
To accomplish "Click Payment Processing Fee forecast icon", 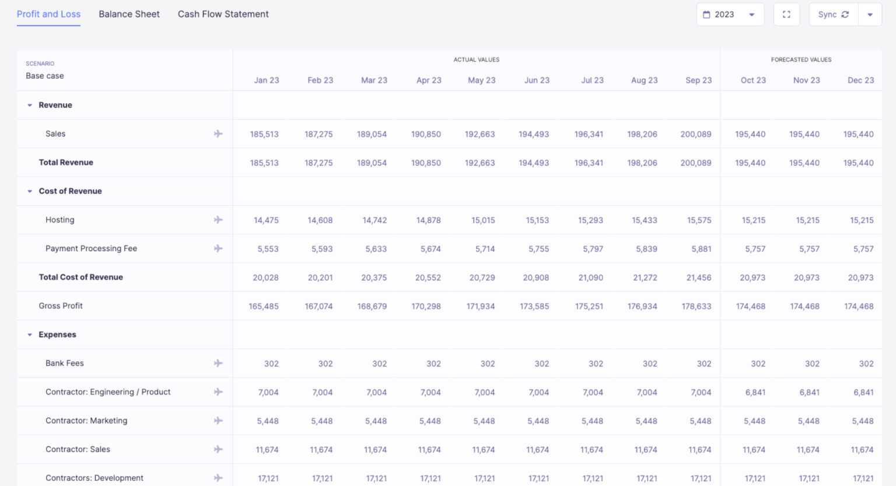I will tap(218, 248).
